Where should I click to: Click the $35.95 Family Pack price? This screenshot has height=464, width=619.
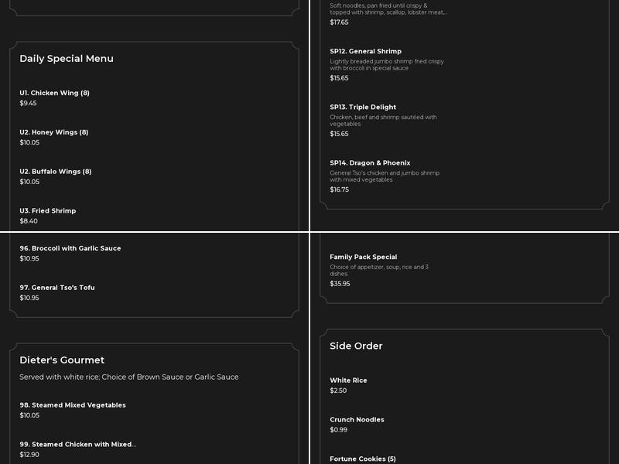click(340, 284)
